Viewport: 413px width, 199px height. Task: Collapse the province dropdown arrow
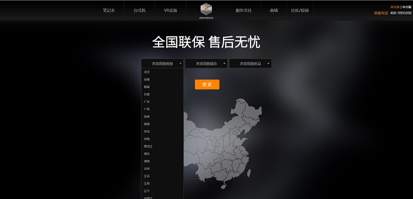[x=181, y=63]
